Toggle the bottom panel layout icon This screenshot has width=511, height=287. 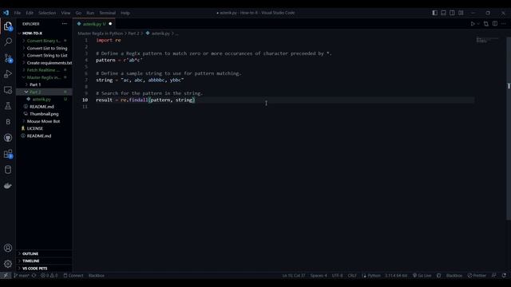coord(444,13)
